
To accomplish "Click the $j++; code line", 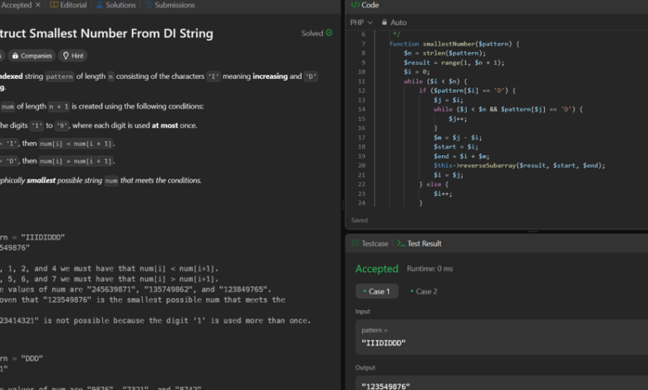I will click(458, 119).
